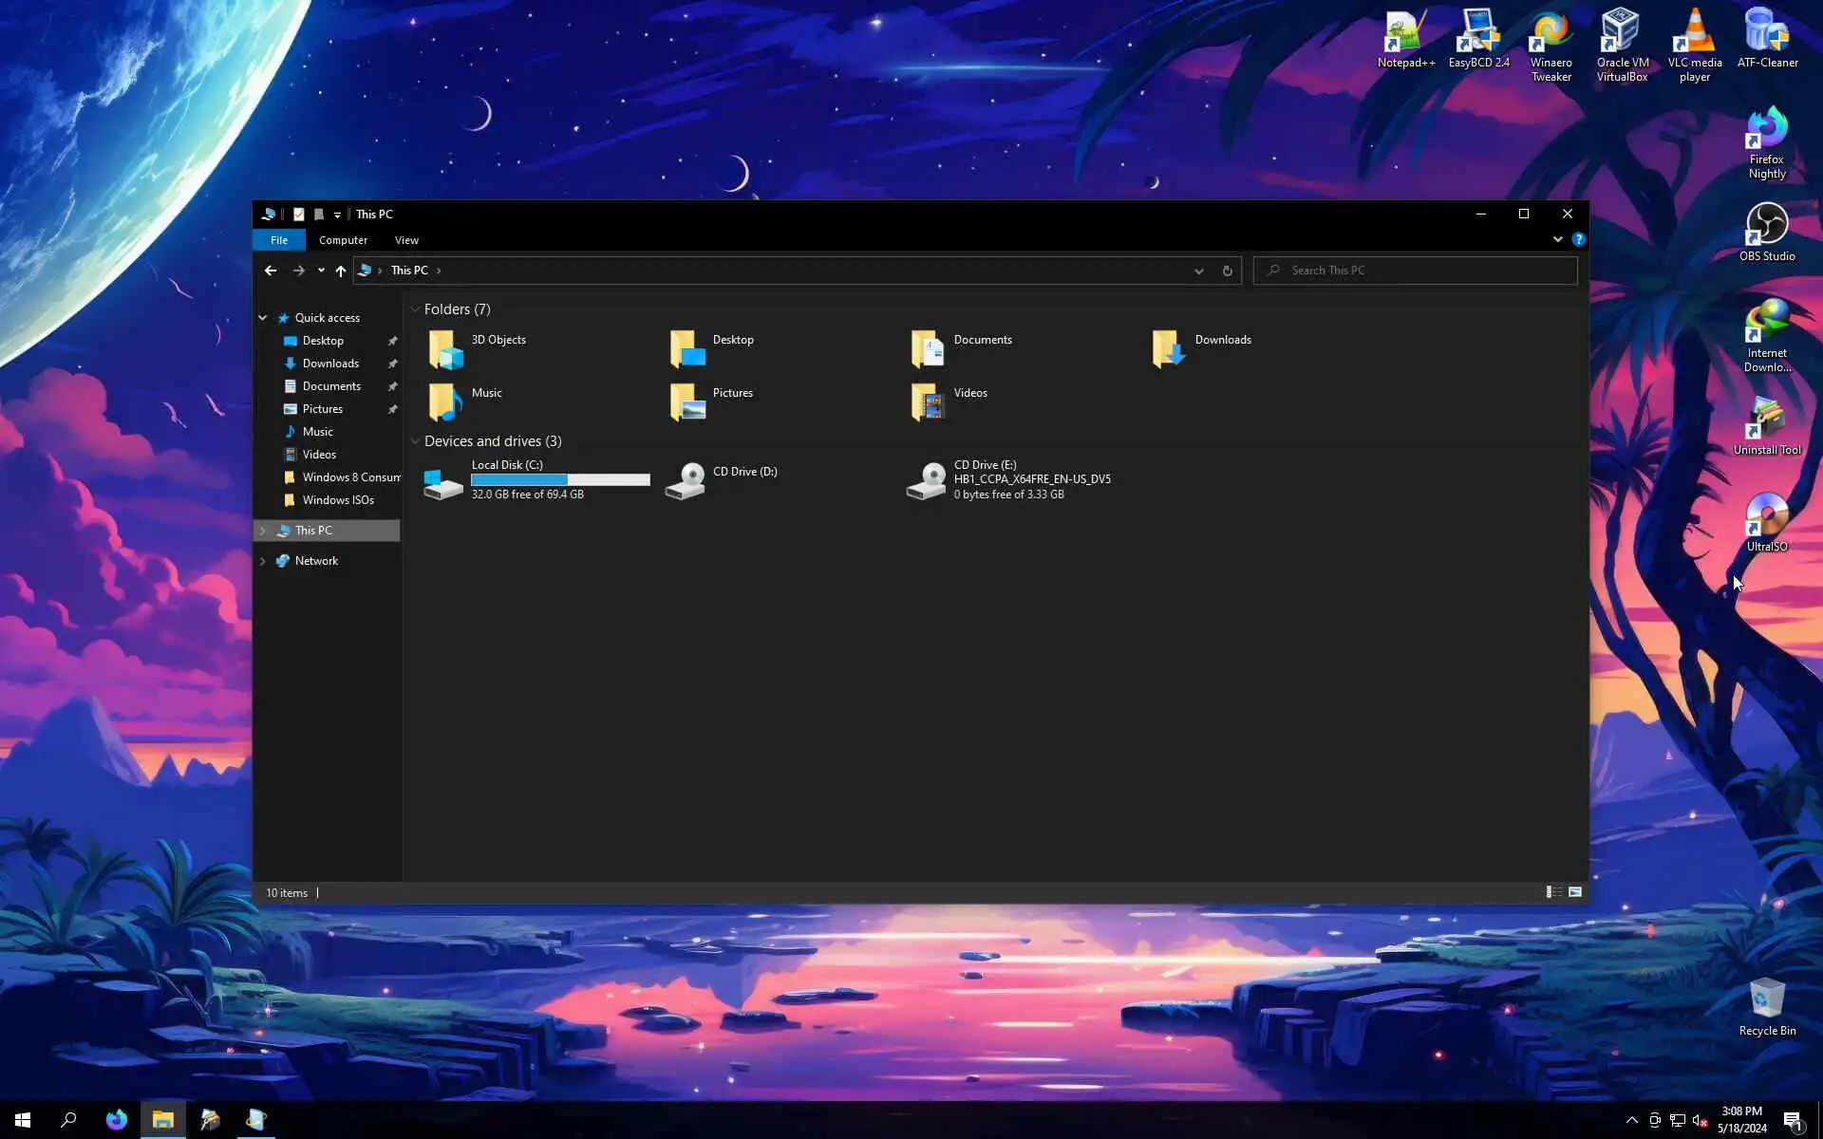Refresh the This PC view
This screenshot has height=1139, width=1823.
1227,271
